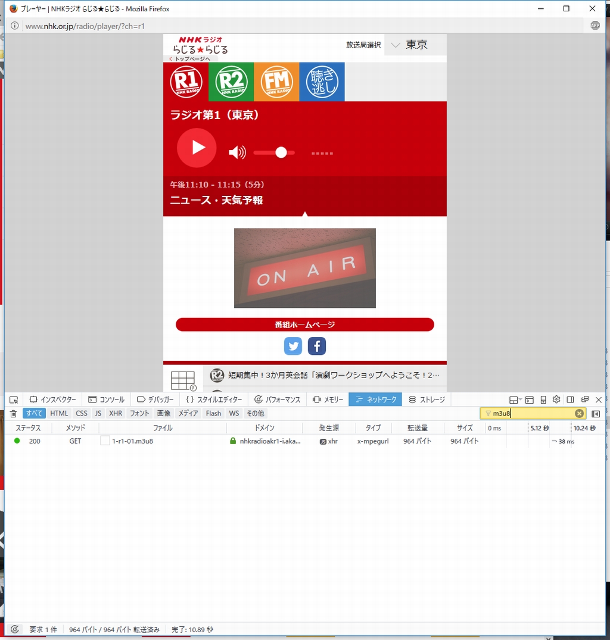Viewport: 610px width, 640px height.
Task: Toggle the HTML network filter
Action: (x=59, y=413)
